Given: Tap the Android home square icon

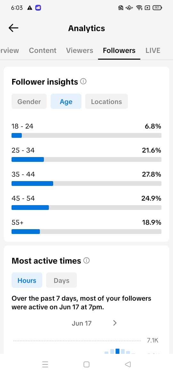Looking at the screenshot, I should [86, 364].
